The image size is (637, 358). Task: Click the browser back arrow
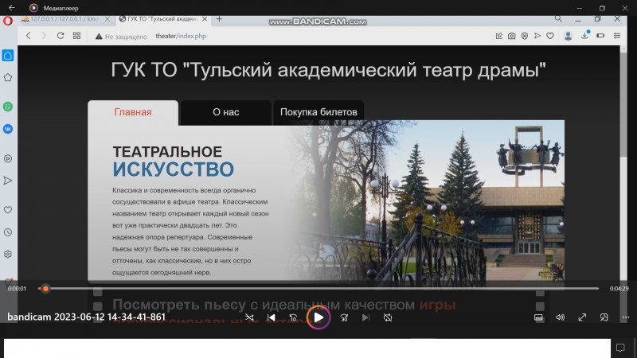(x=28, y=36)
